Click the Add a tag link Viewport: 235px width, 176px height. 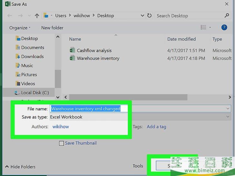coord(156,127)
